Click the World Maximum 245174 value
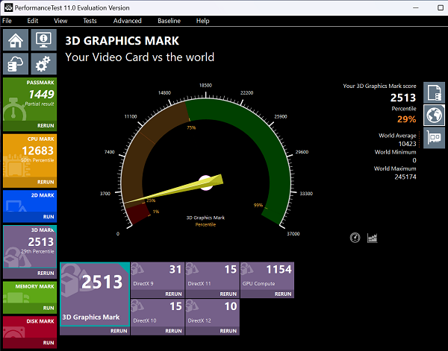The image size is (448, 351). click(x=405, y=177)
